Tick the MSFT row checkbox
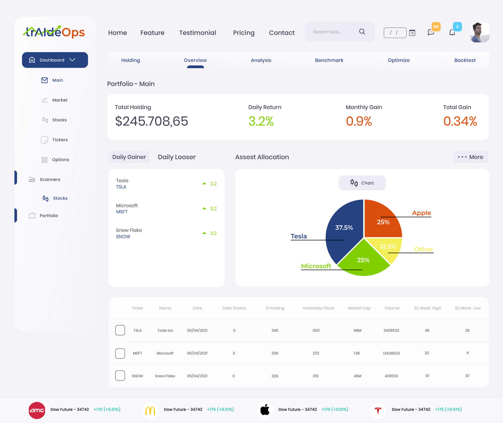The width and height of the screenshot is (503, 423). (x=120, y=353)
